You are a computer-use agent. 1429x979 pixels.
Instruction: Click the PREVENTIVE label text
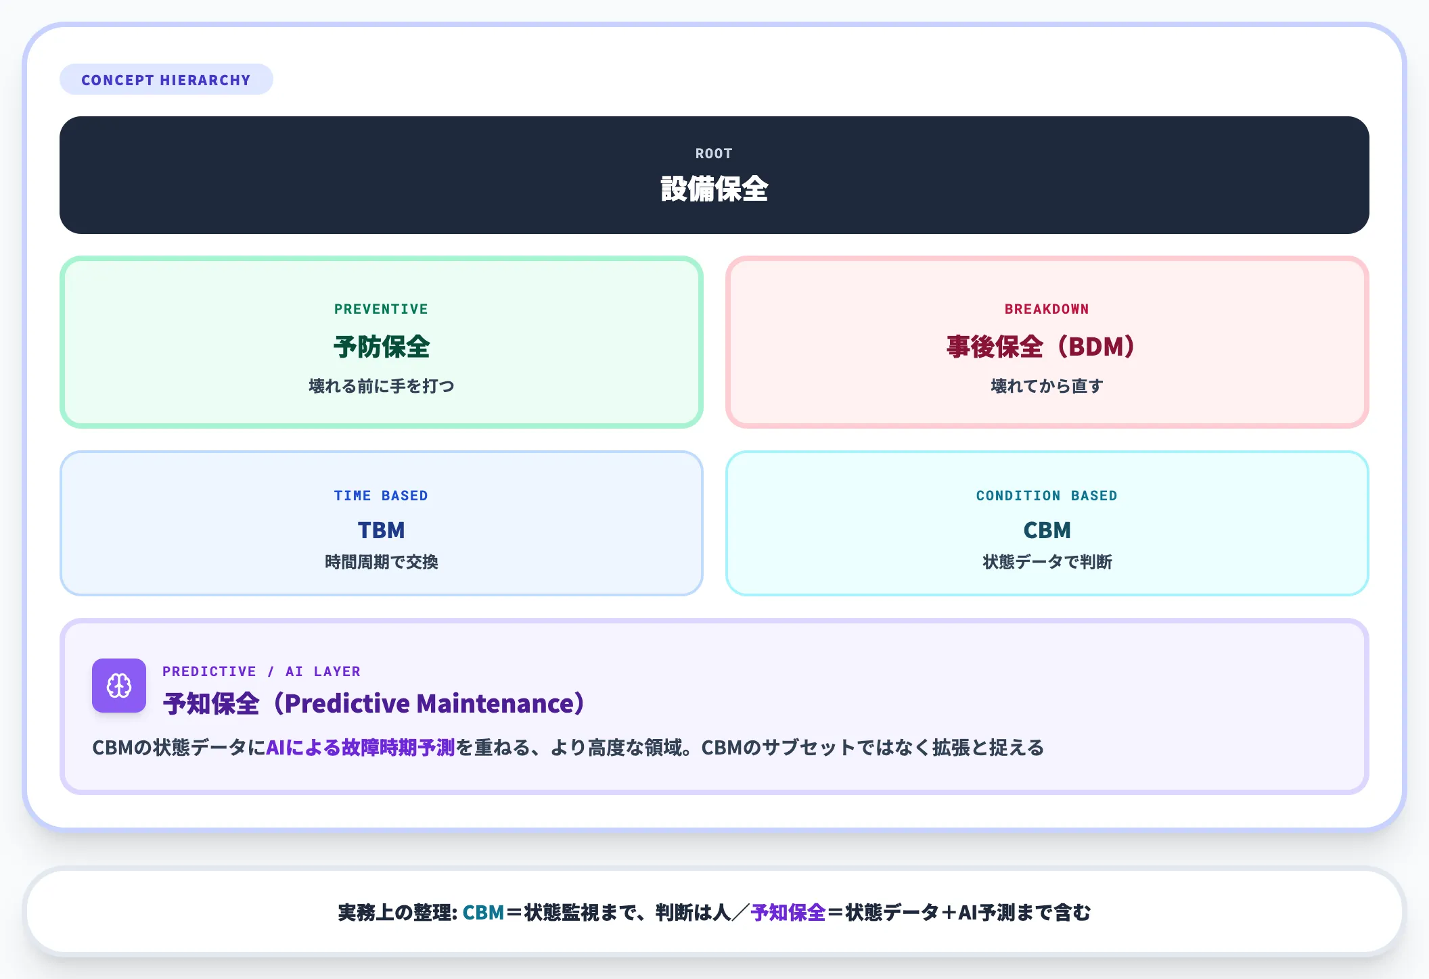pyautogui.click(x=381, y=309)
